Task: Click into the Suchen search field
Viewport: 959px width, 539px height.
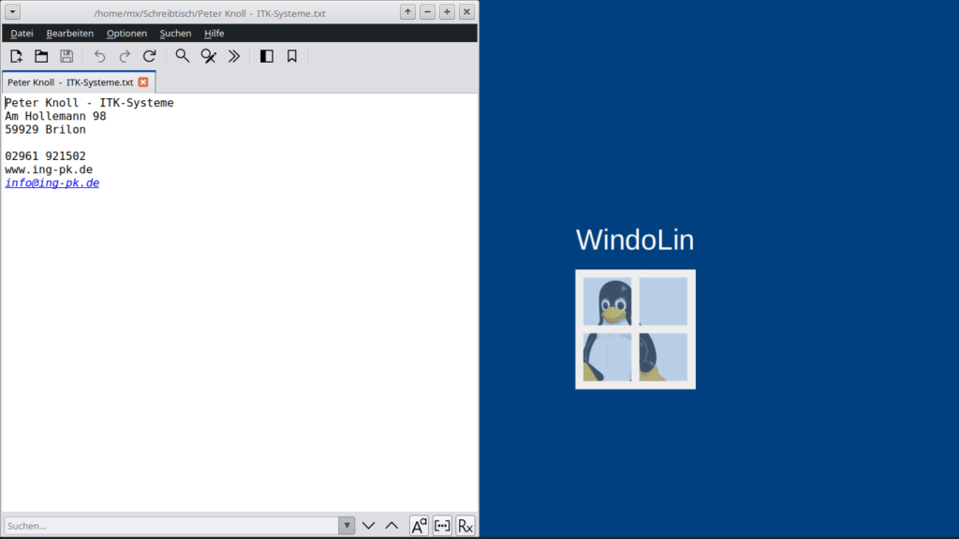Action: 171,526
